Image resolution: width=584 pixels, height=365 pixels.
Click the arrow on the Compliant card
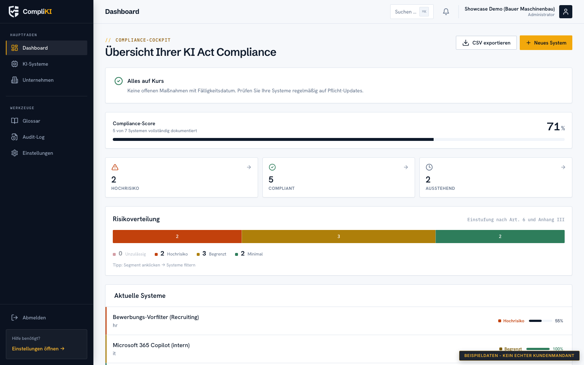(x=406, y=167)
